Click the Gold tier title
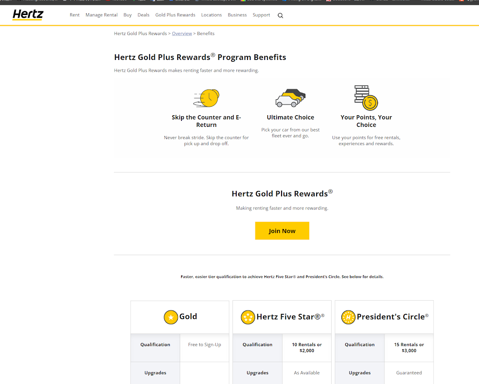479x384 pixels. pos(188,317)
